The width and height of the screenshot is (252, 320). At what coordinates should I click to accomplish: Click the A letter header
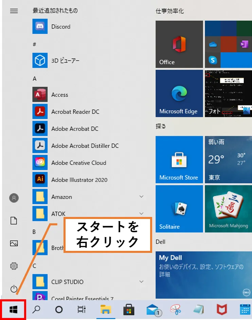(35, 79)
